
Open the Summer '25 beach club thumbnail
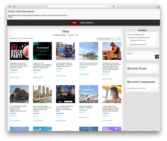coord(89,94)
